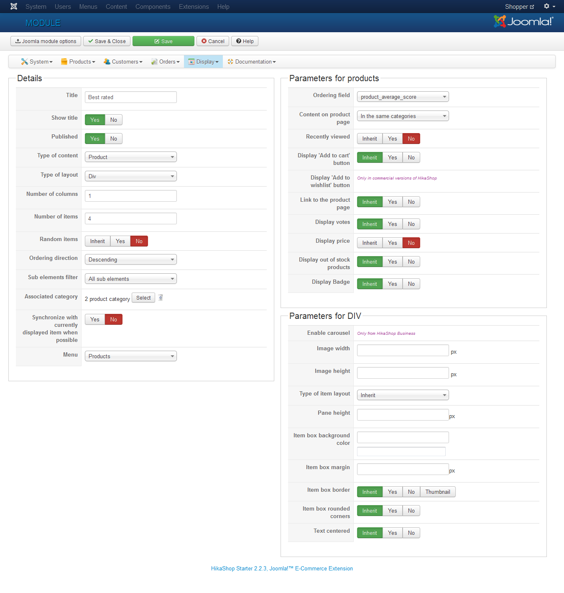Viewport: 564px width, 593px height.
Task: Set Item box border to Yes
Action: (x=393, y=492)
